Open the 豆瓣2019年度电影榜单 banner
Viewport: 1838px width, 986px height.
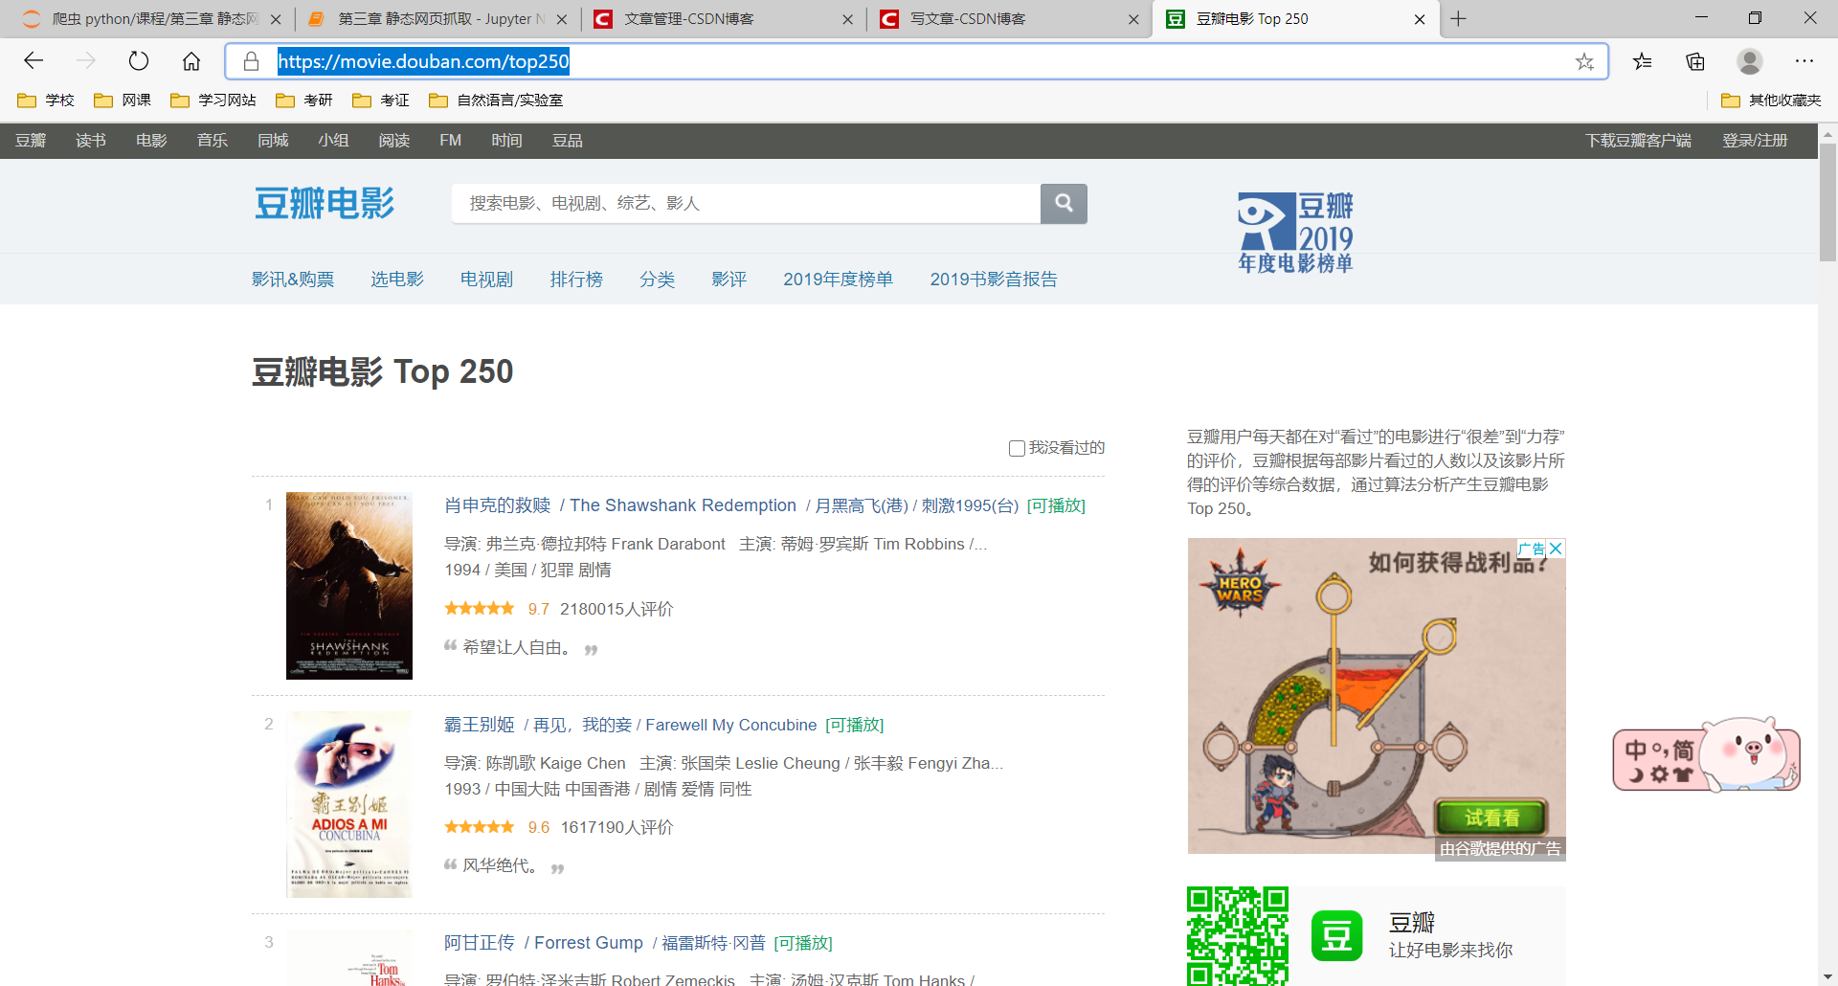(1295, 233)
